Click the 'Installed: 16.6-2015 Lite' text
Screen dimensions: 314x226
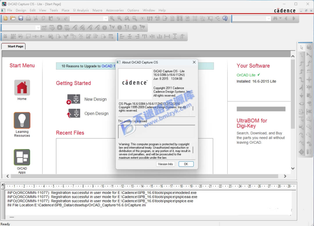point(256,81)
